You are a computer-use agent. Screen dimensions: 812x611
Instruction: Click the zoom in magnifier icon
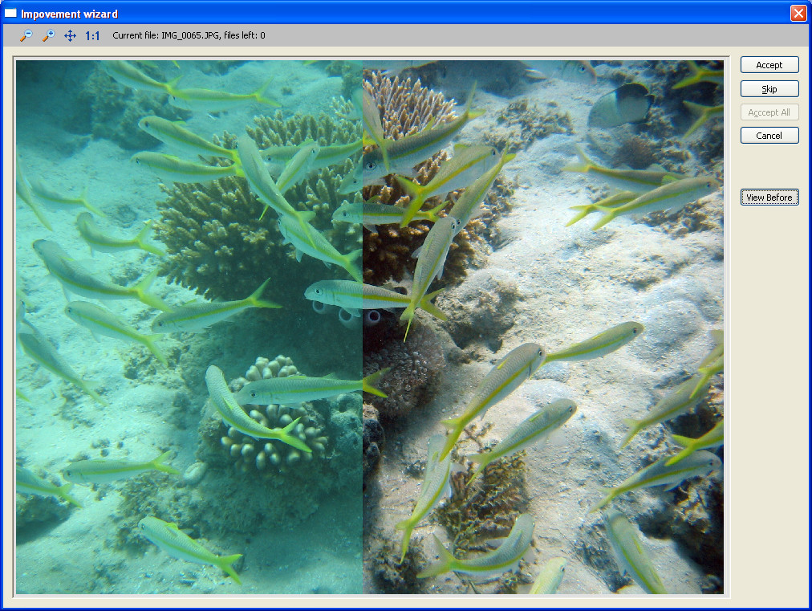click(x=48, y=35)
